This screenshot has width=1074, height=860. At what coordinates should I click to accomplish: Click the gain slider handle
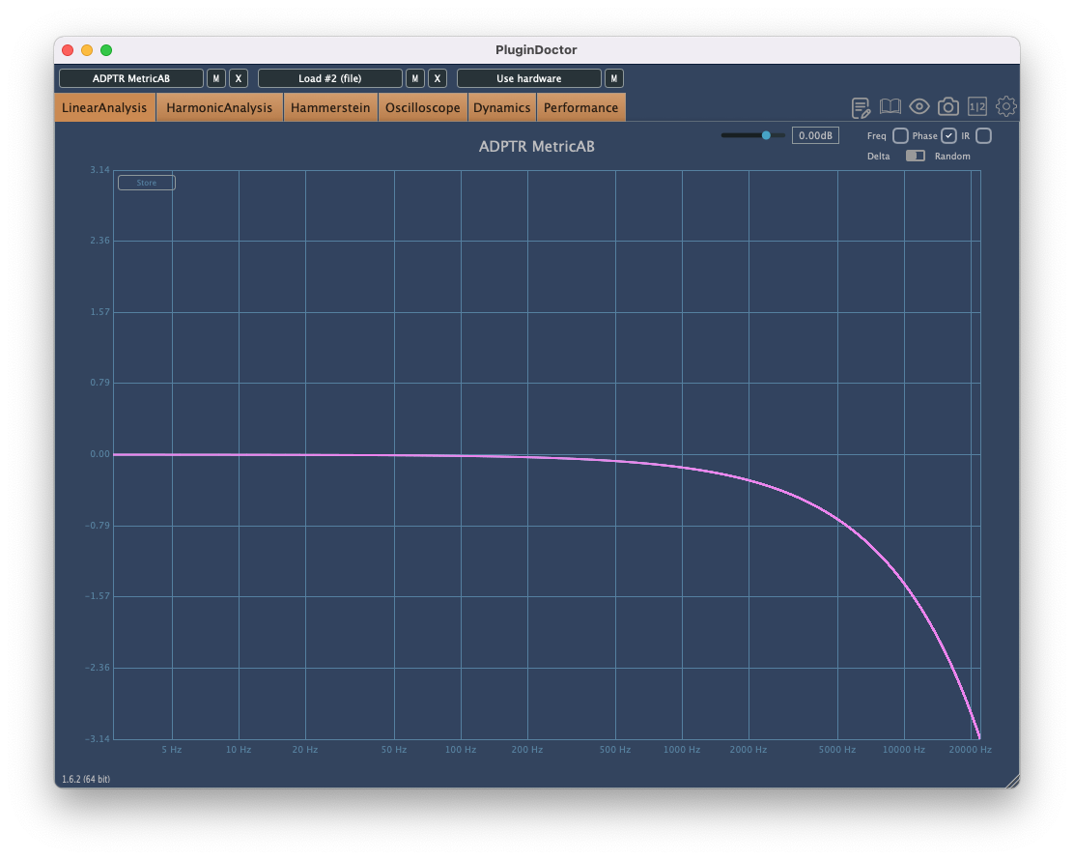766,135
